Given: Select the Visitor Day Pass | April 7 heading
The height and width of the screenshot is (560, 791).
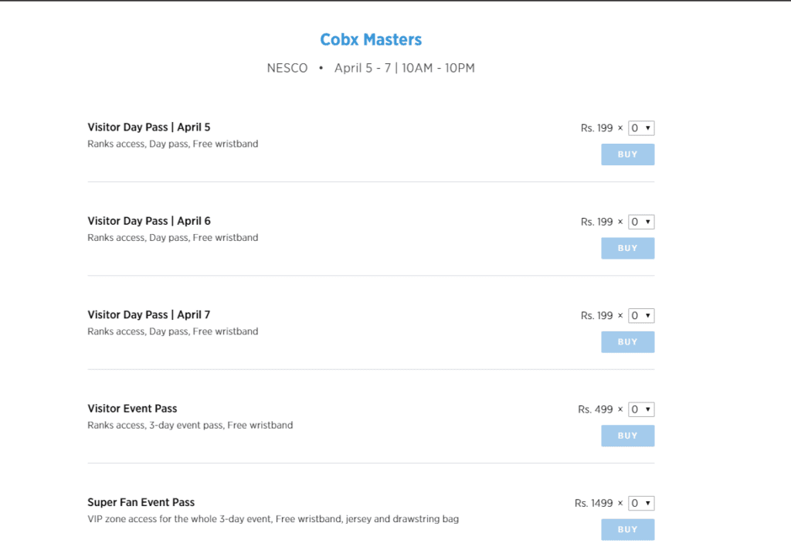Looking at the screenshot, I should pyautogui.click(x=149, y=315).
